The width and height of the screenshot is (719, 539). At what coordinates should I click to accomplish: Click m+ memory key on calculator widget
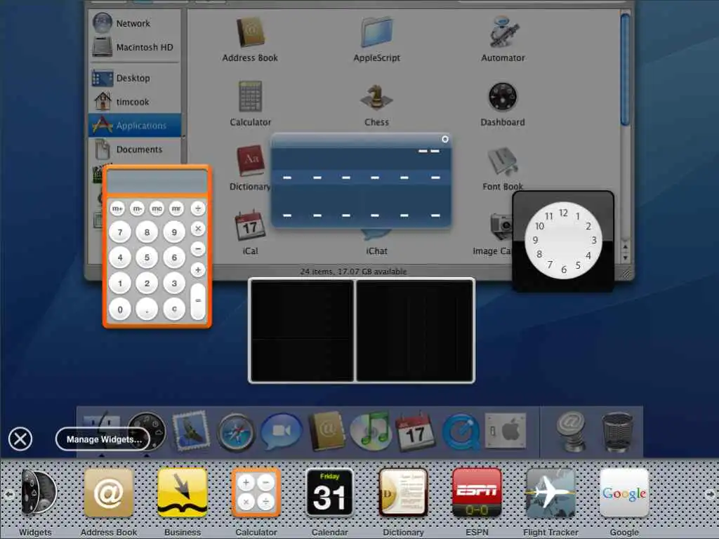[x=117, y=208]
